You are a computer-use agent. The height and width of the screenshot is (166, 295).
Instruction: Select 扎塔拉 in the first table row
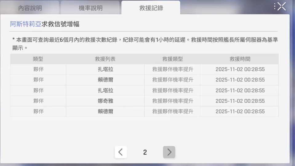tap(105, 69)
